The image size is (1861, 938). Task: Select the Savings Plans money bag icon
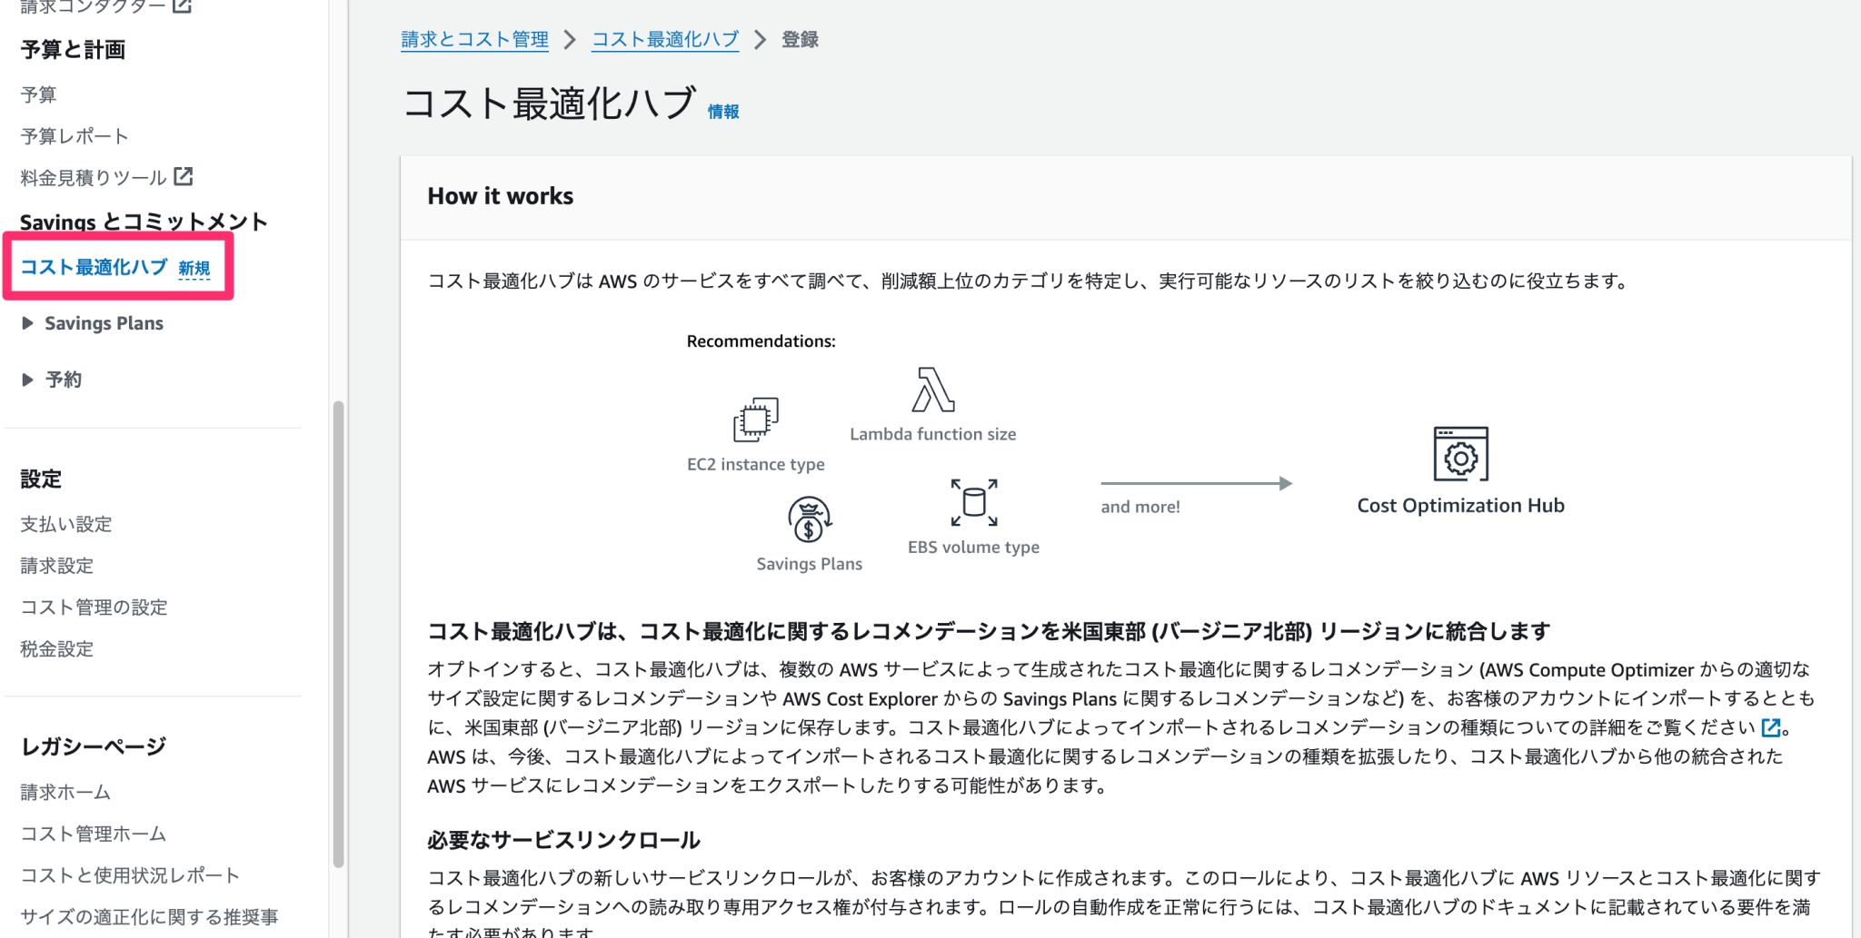point(807,518)
